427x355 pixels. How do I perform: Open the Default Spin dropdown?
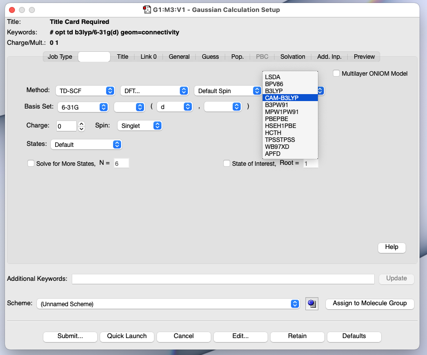tap(228, 91)
